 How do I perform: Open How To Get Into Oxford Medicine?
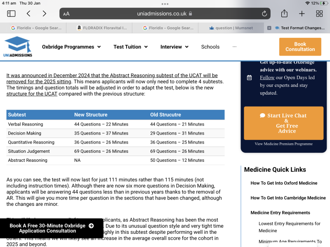[x=284, y=183]
